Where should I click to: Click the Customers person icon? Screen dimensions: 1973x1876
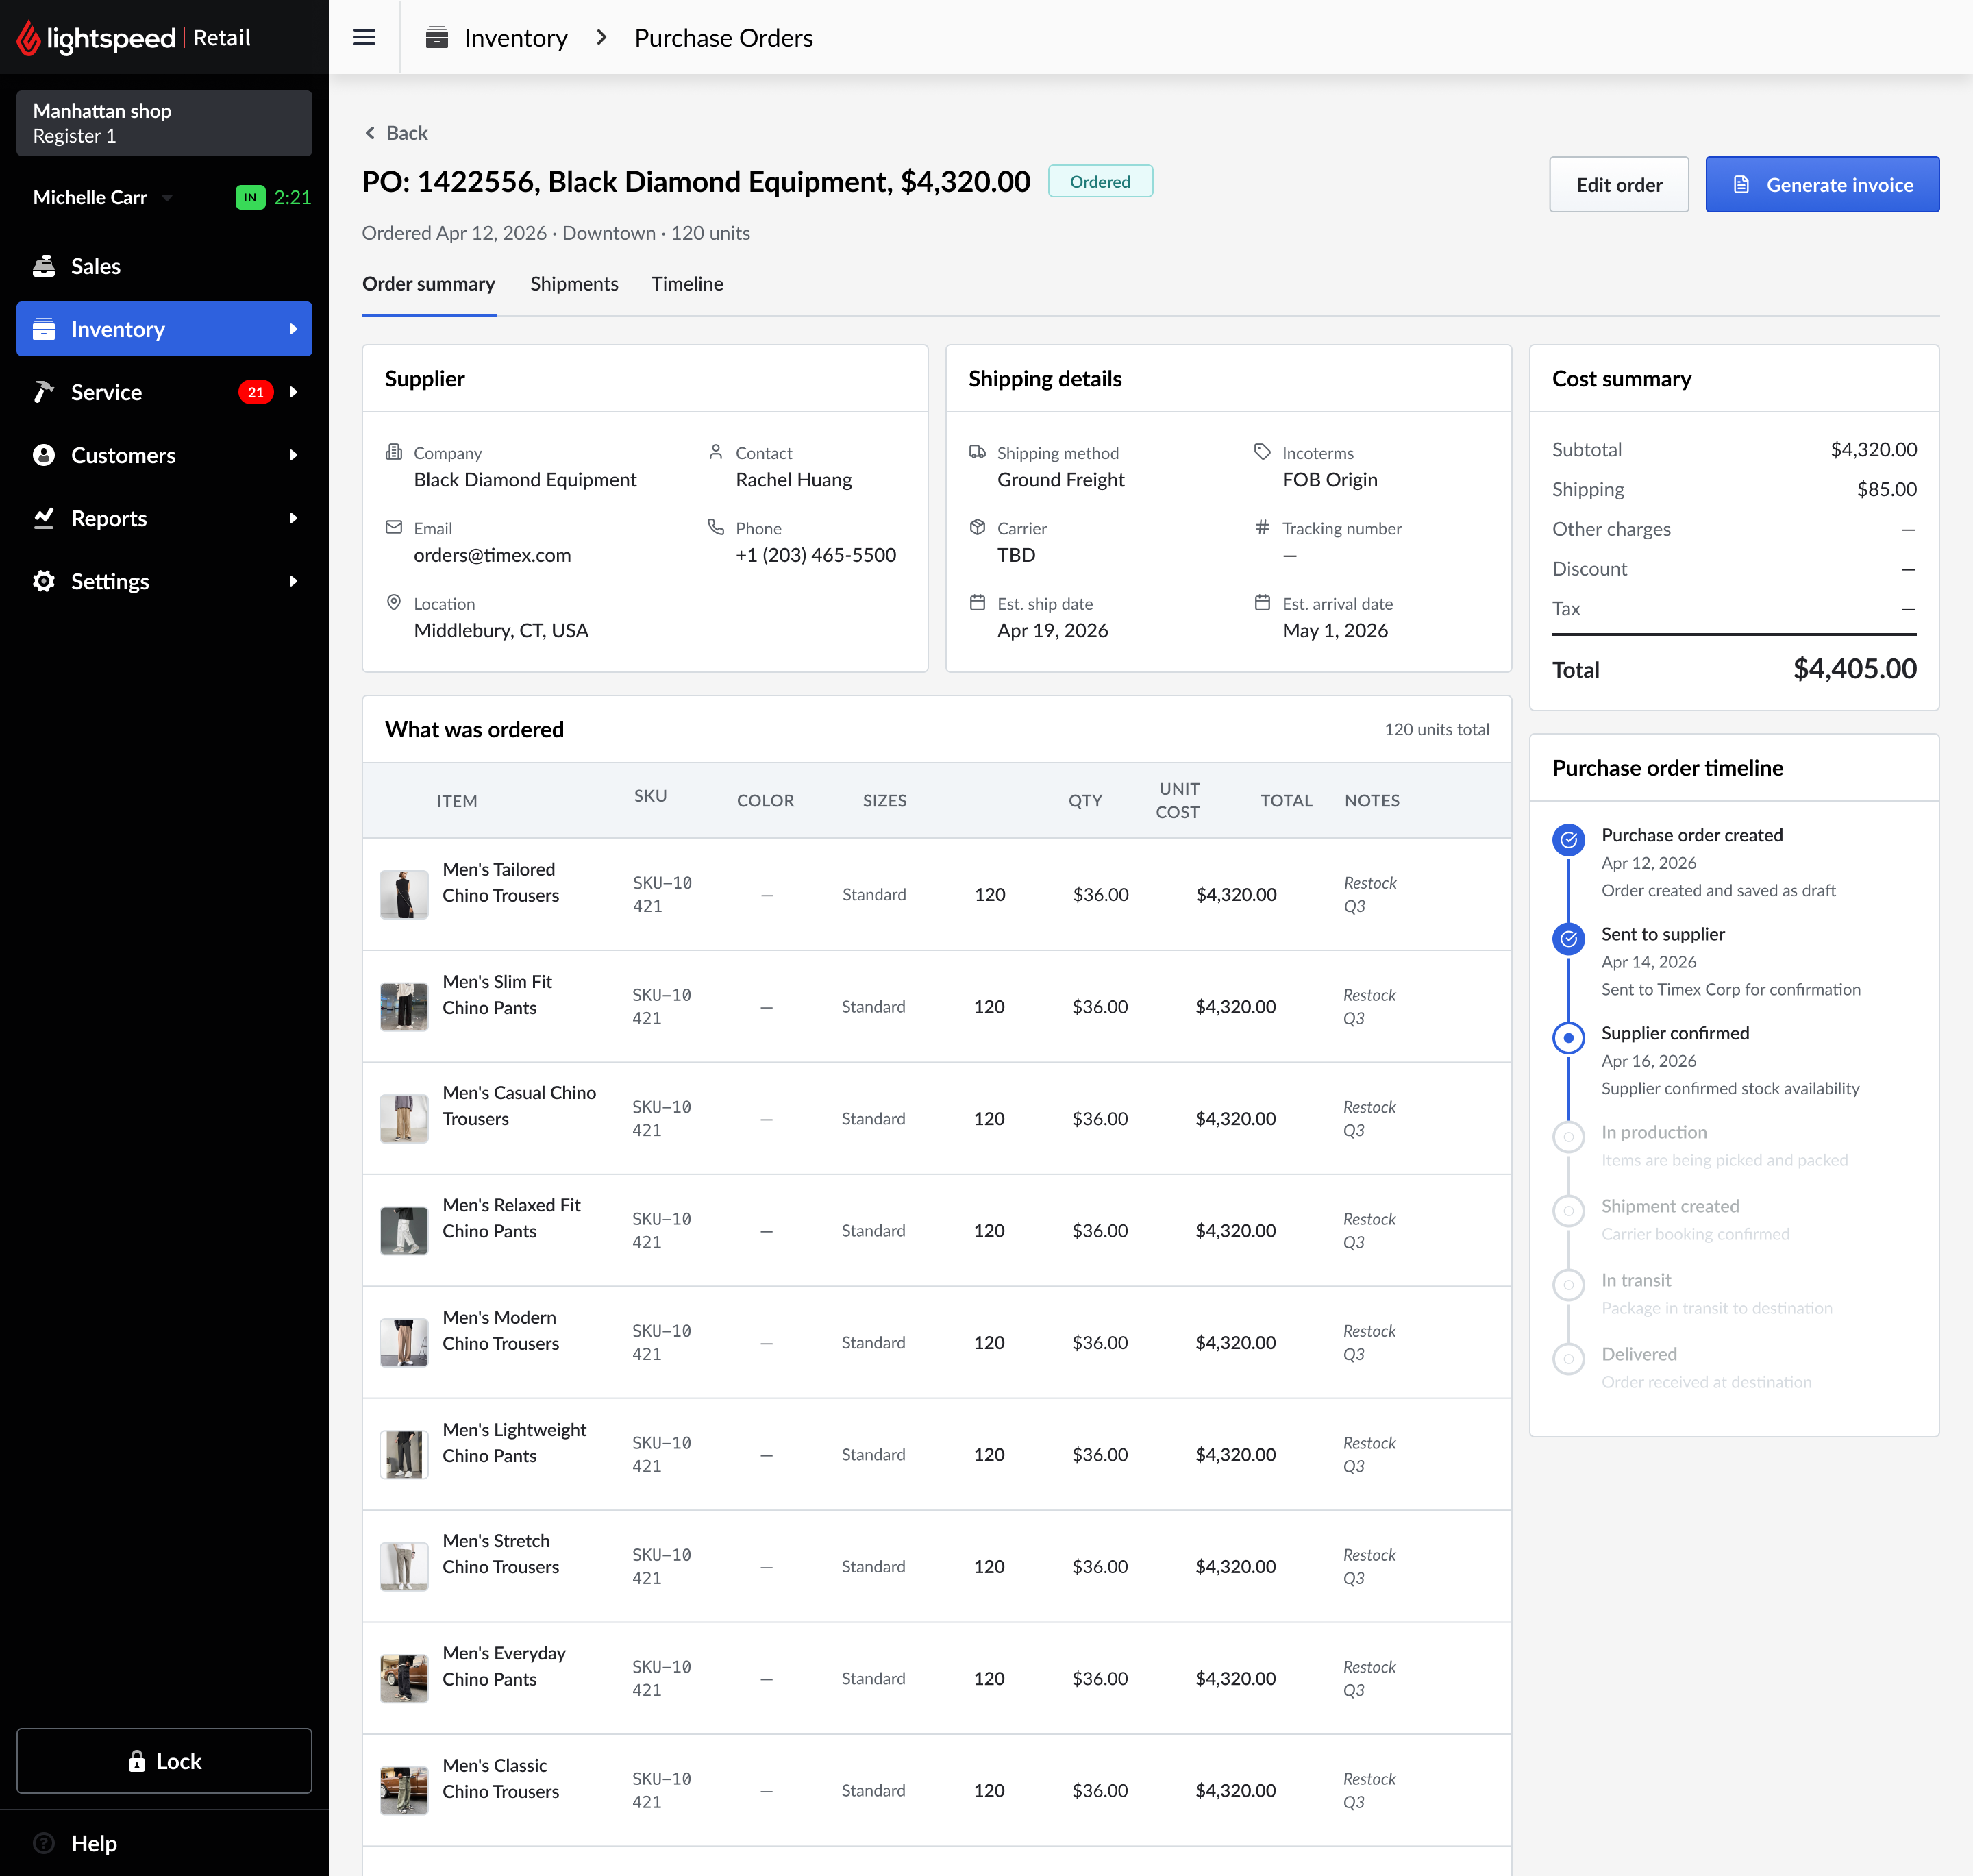[x=44, y=455]
